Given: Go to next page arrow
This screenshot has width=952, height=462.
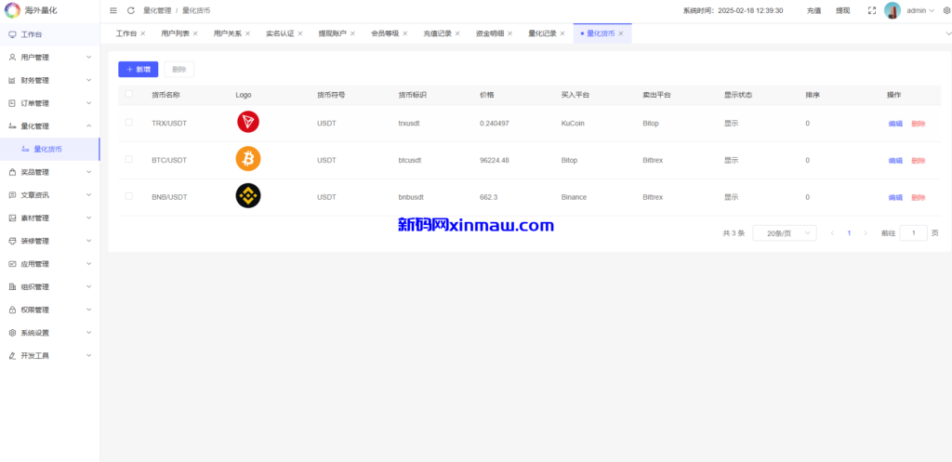Looking at the screenshot, I should tap(866, 233).
